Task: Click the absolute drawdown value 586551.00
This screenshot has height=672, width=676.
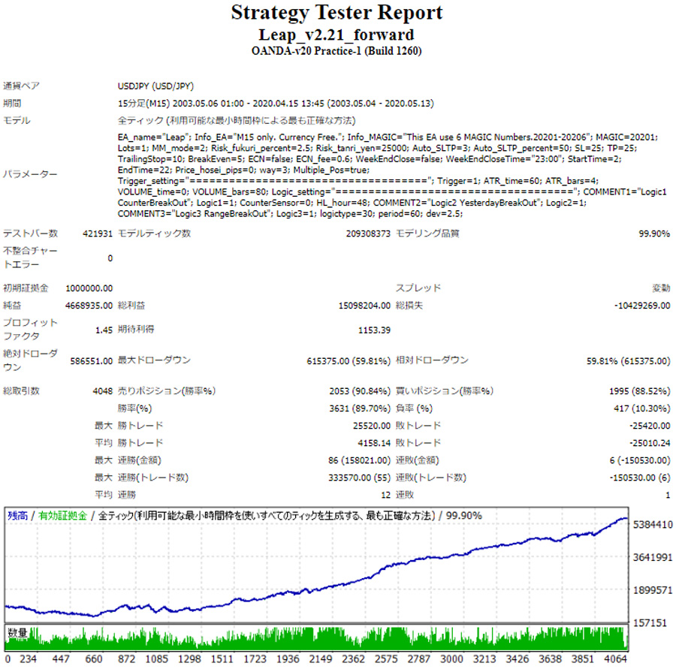Action: coord(92,361)
